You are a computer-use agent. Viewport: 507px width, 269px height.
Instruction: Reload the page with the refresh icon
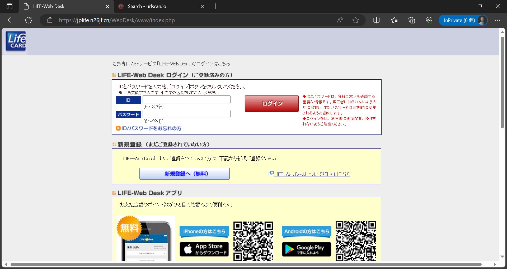coord(29,20)
